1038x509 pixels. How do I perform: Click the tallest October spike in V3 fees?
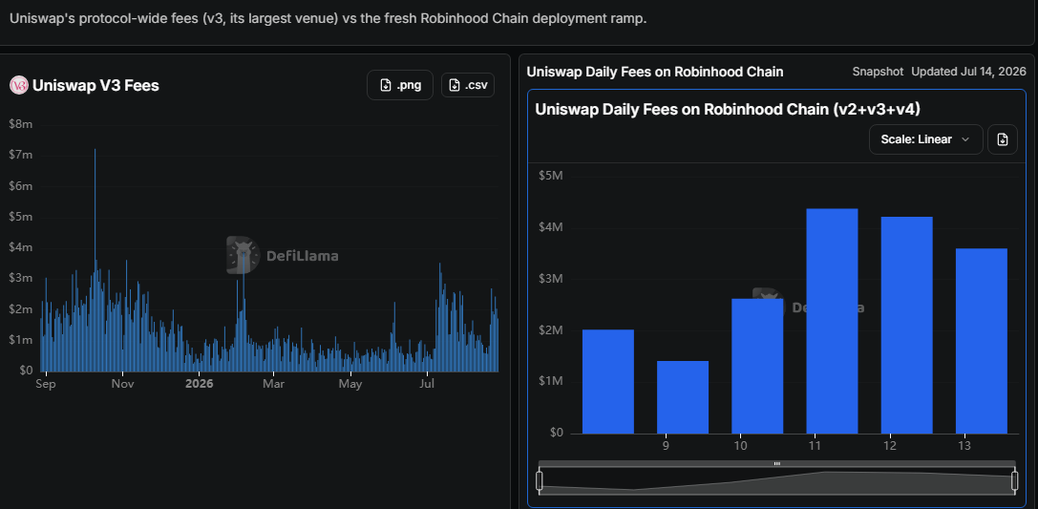point(95,258)
